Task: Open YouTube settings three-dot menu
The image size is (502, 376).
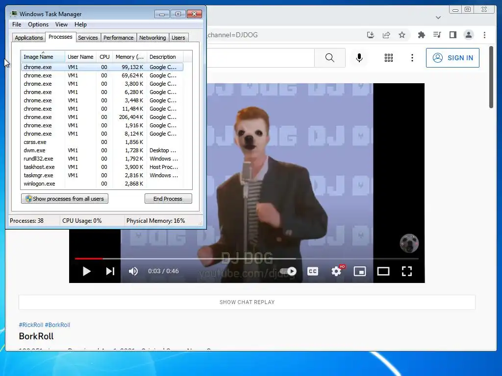Action: pyautogui.click(x=412, y=58)
